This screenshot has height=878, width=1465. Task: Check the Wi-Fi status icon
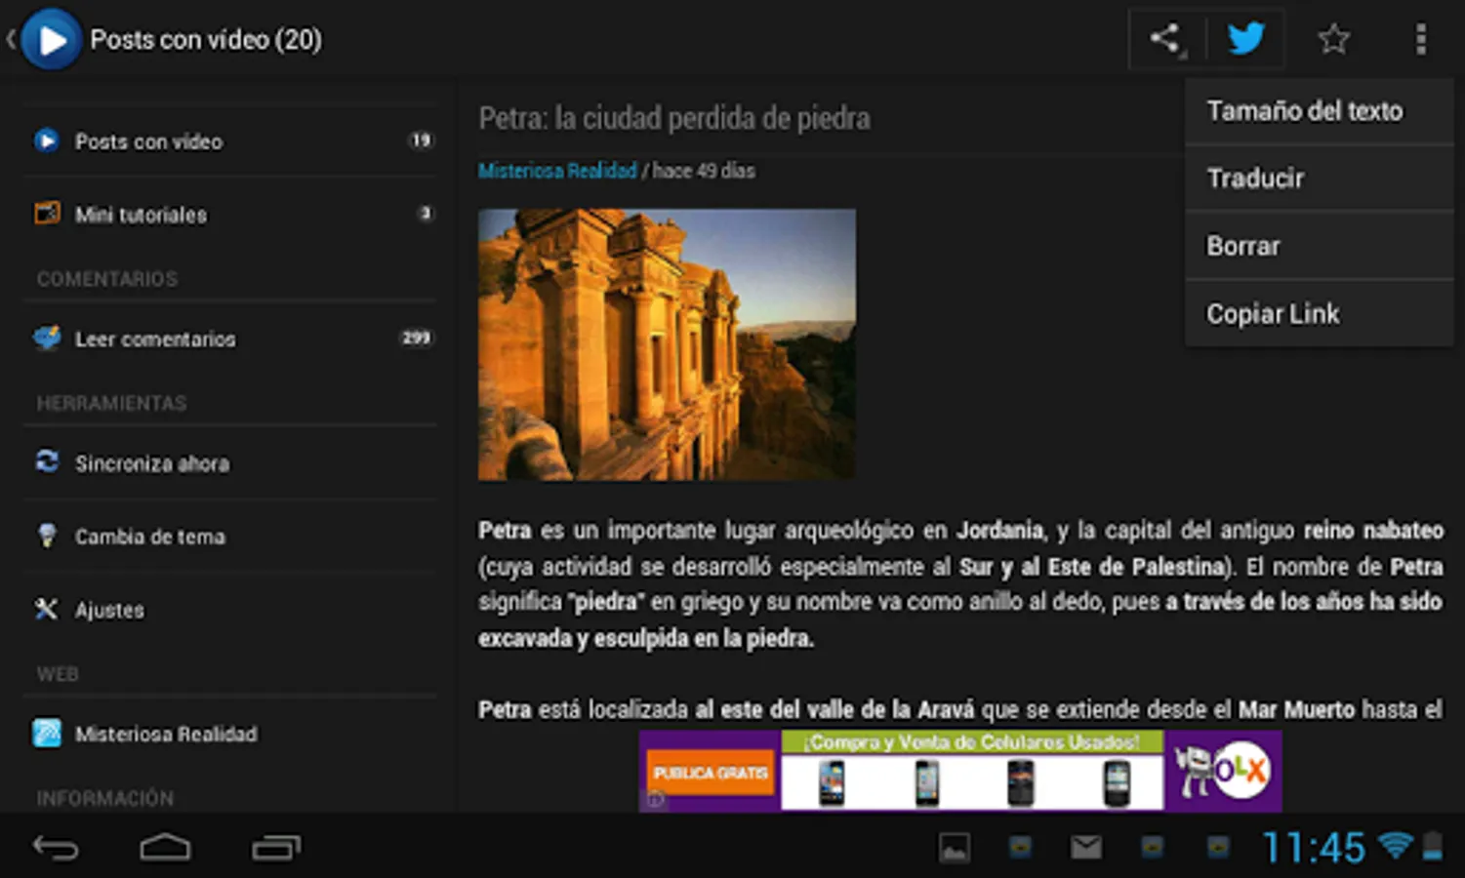coord(1396,844)
